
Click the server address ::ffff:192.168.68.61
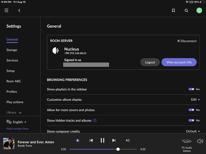75,53
